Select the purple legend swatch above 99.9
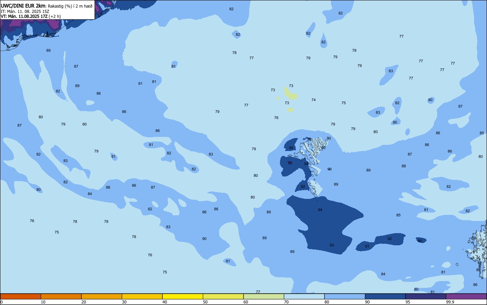This screenshot has width=487, height=305. pos(466,296)
